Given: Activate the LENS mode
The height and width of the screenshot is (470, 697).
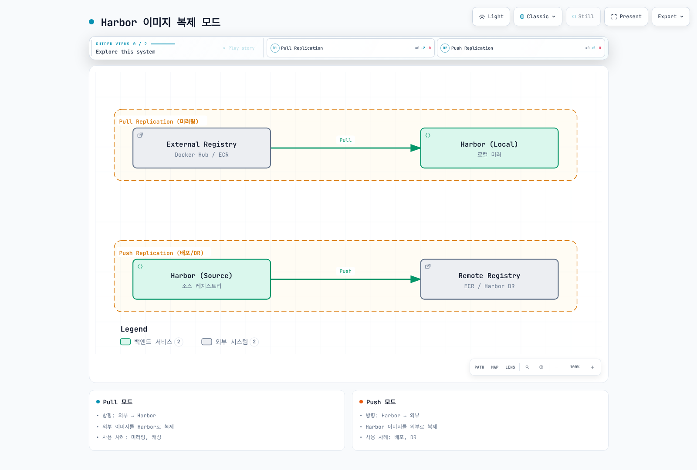Looking at the screenshot, I should [510, 367].
